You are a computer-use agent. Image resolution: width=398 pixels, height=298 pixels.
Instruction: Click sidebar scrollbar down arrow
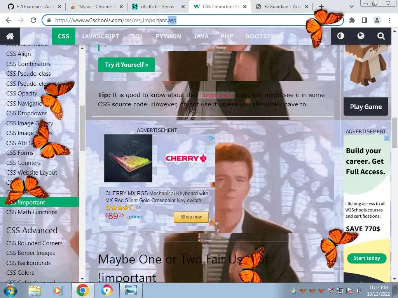click(82, 279)
